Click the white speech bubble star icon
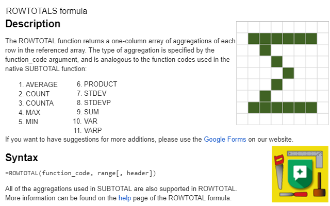330x206 pixels. (x=300, y=173)
